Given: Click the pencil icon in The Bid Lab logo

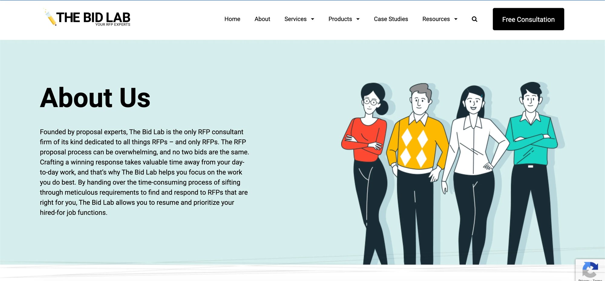Looking at the screenshot, I should [x=50, y=18].
